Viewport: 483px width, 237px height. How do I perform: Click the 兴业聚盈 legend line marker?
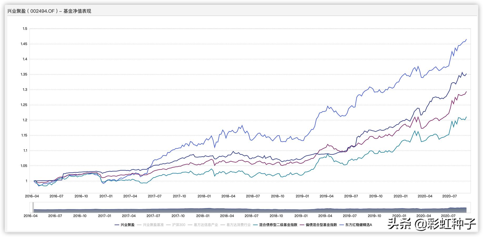117,225
